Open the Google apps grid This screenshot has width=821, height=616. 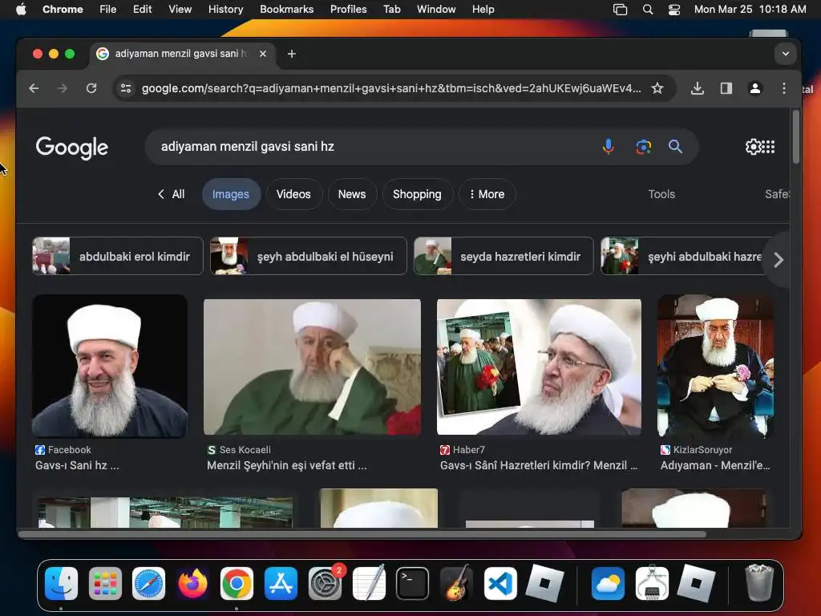pos(768,147)
